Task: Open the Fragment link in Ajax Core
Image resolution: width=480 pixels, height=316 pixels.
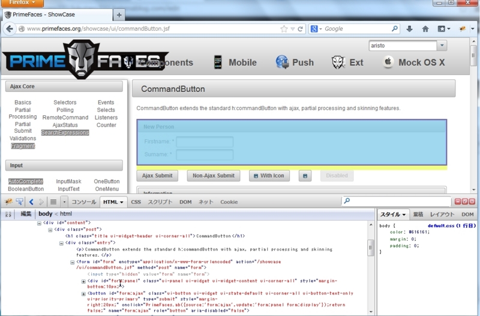Action: point(23,146)
